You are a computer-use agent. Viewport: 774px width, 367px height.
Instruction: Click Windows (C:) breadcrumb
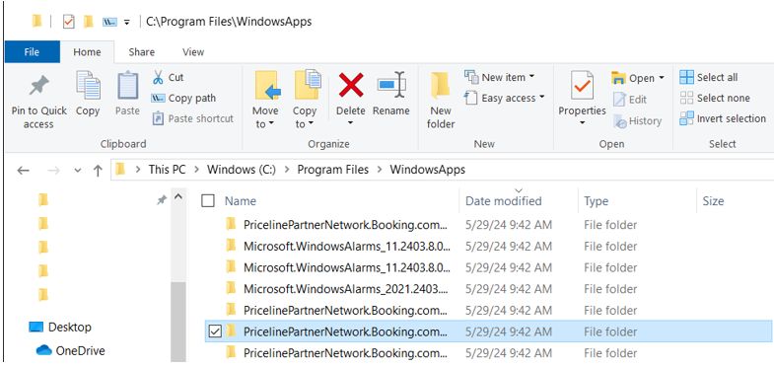coord(242,170)
